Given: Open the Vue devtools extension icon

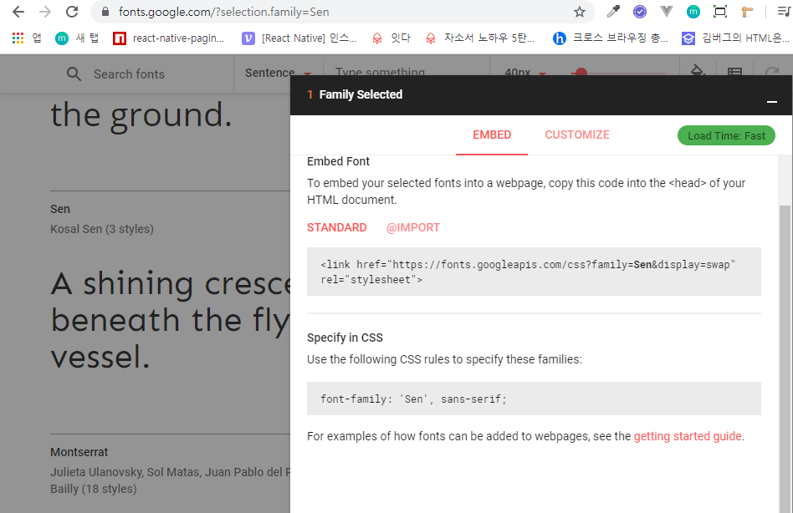Looking at the screenshot, I should click(667, 11).
